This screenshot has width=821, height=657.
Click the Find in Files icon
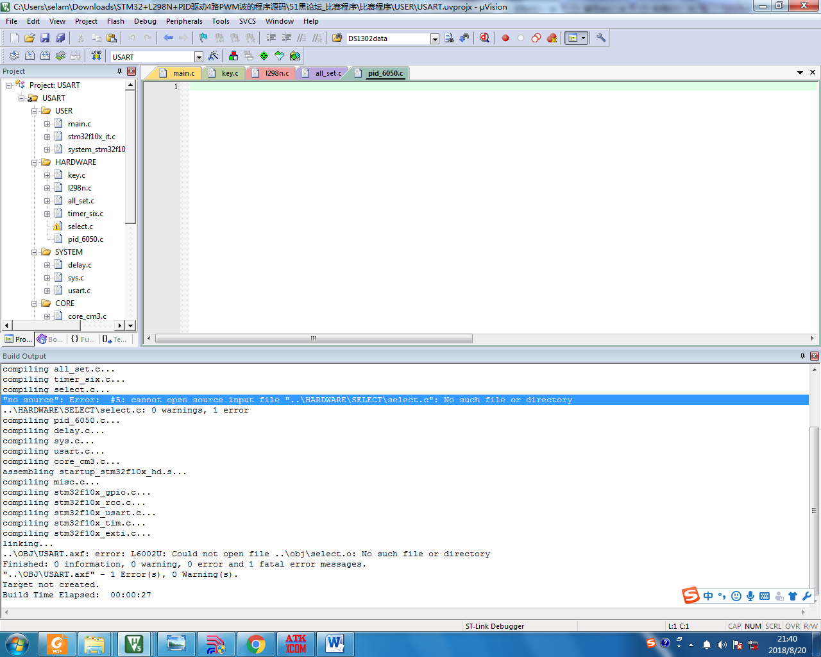[337, 38]
